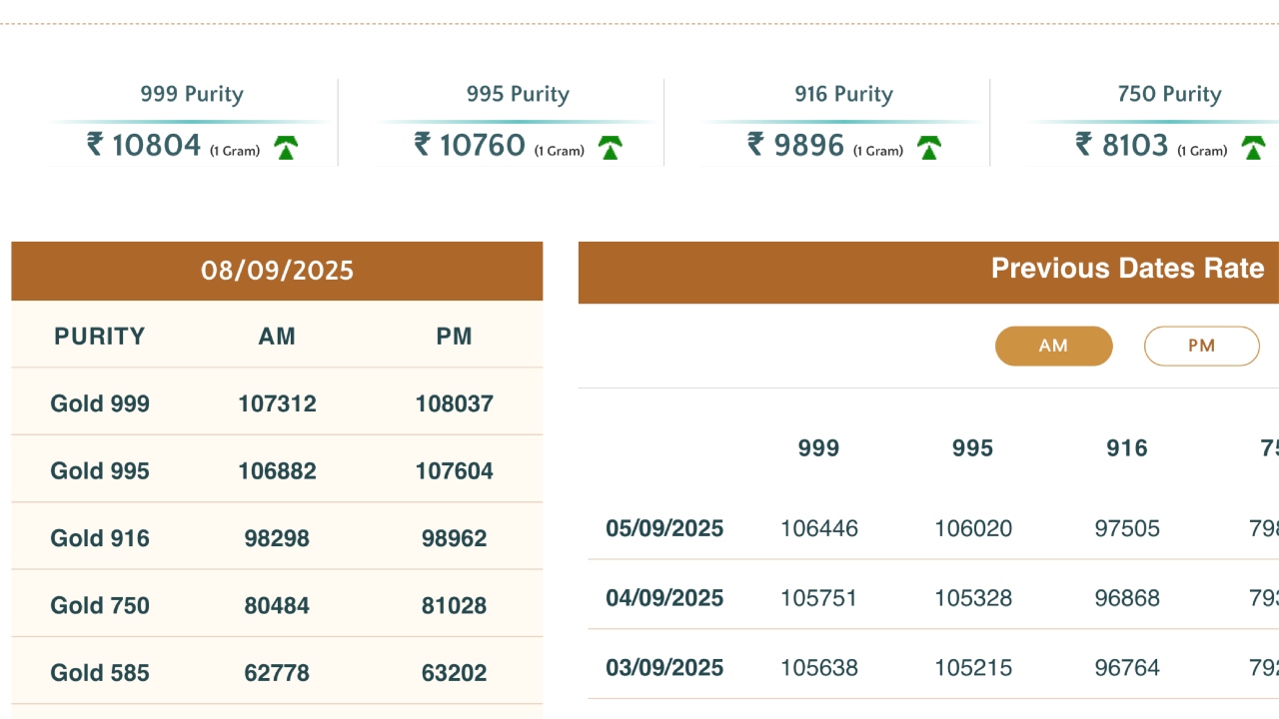Click the 08/09/2025 date header
Viewport: 1279px width, 719px height.
[277, 271]
